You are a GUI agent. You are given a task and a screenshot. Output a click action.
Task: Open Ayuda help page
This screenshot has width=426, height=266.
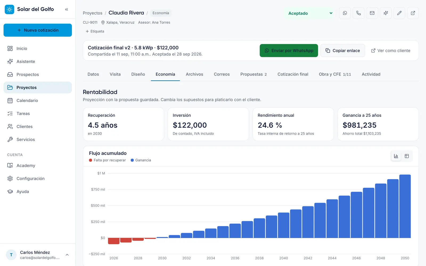[38, 192]
